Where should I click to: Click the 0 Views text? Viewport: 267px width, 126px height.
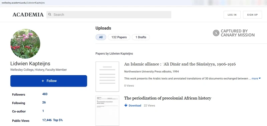[x=129, y=86]
